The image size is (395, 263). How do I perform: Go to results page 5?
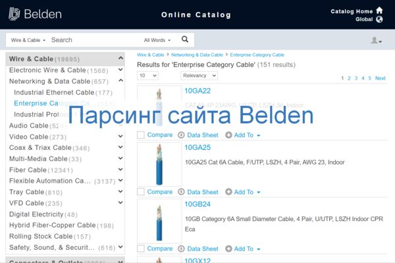[369, 78]
